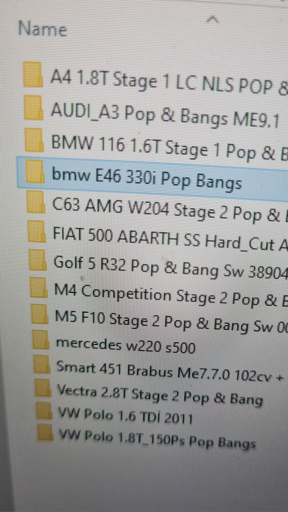
Task: Select folder icon for VW Polo 1.6 TDI
Action: coord(45,410)
